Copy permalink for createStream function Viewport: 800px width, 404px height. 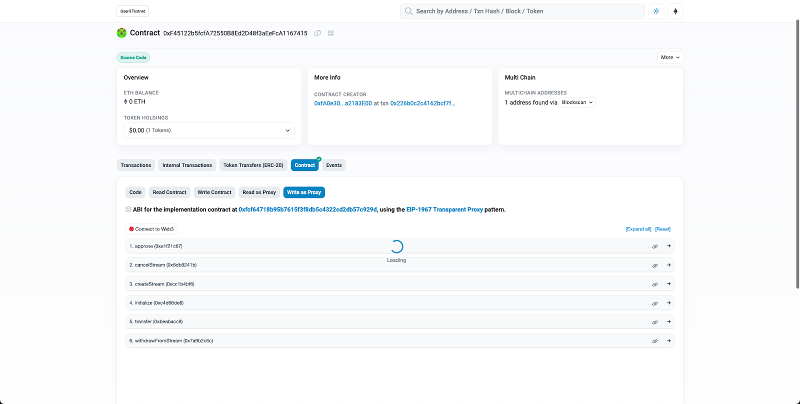click(x=654, y=284)
